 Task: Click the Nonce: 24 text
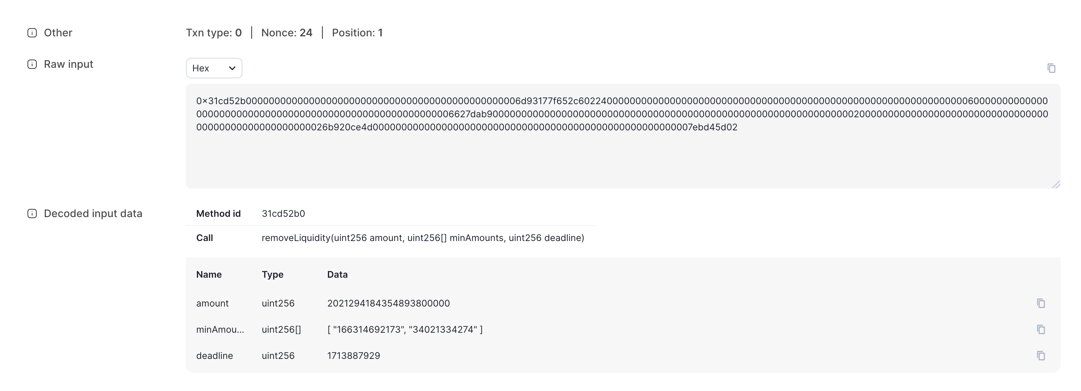pyautogui.click(x=287, y=33)
